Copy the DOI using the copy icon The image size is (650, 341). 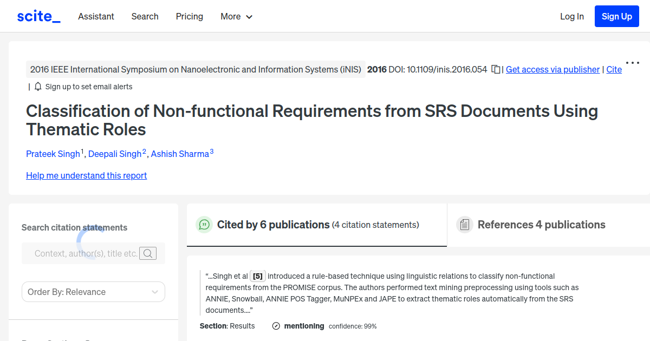click(495, 69)
